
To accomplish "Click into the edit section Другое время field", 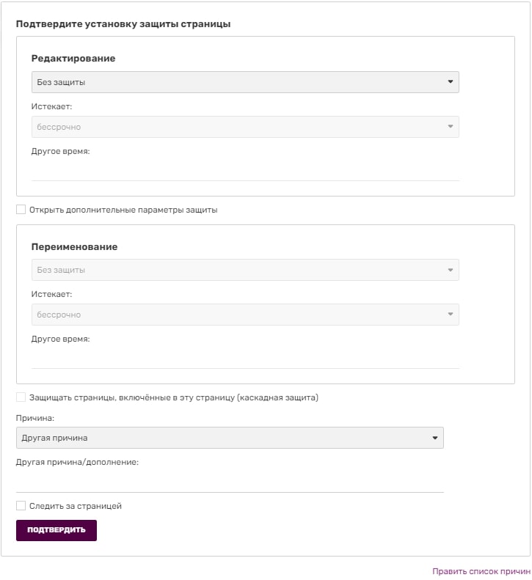I will 244,171.
